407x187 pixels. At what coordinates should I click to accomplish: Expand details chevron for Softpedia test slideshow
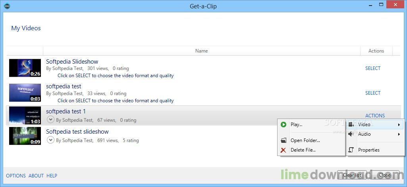(x=50, y=140)
